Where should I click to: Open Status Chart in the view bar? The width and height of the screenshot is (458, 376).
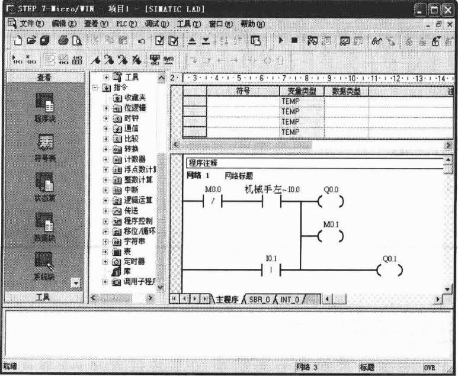[45, 187]
